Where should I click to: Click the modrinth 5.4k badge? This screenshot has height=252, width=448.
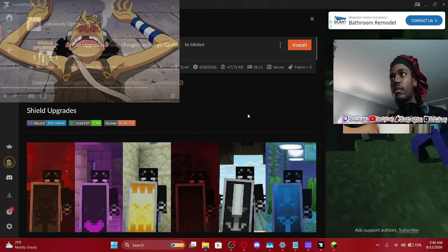coord(85,123)
